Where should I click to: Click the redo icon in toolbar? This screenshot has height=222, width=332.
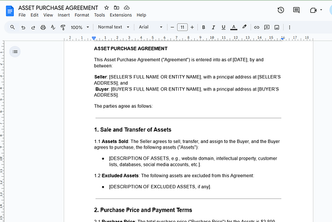[x=33, y=27]
